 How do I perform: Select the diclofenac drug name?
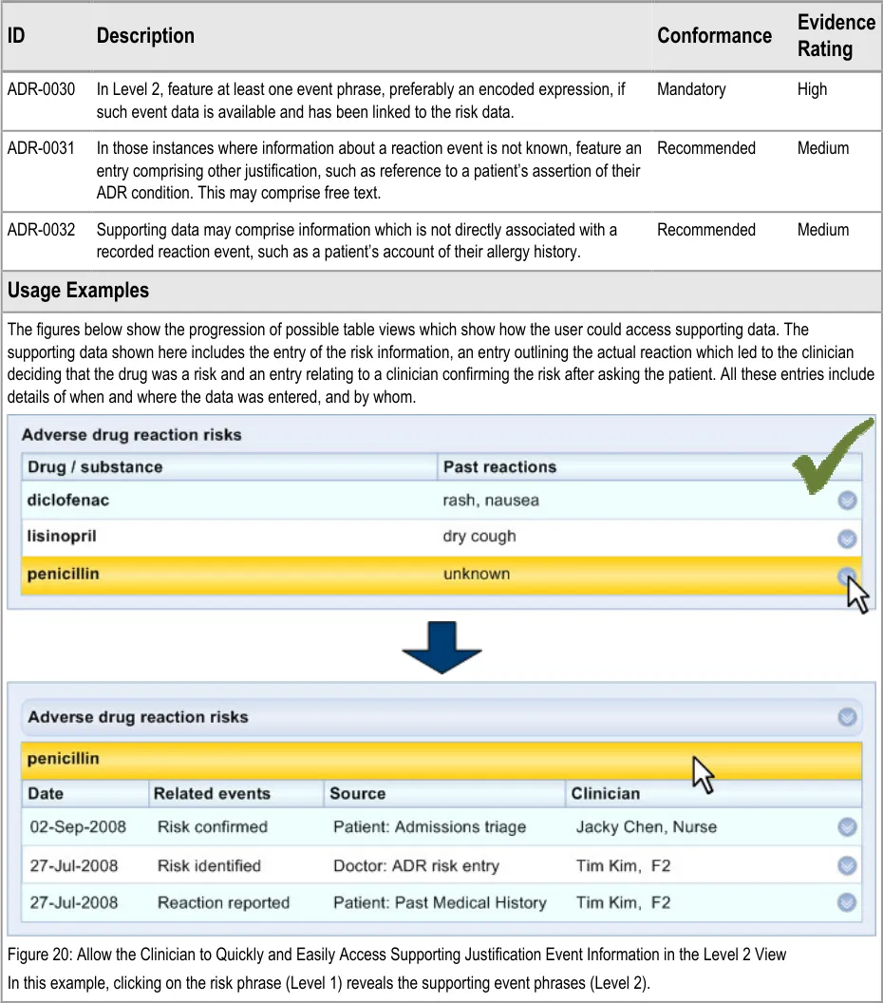[68, 501]
